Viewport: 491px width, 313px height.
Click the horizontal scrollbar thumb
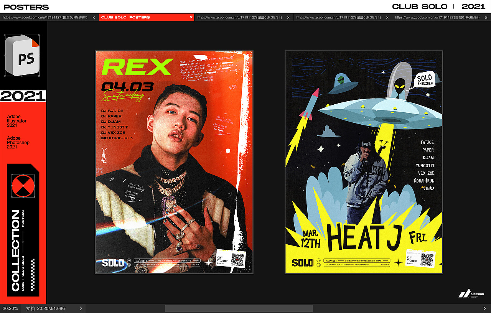click(x=239, y=308)
